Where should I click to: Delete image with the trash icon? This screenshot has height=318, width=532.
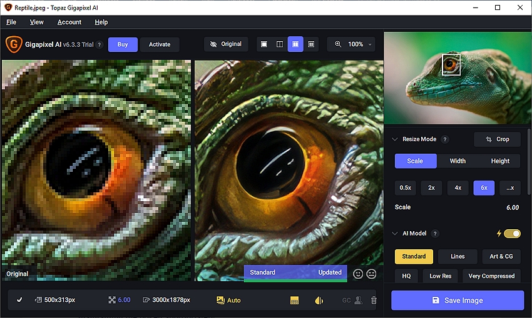tap(374, 301)
